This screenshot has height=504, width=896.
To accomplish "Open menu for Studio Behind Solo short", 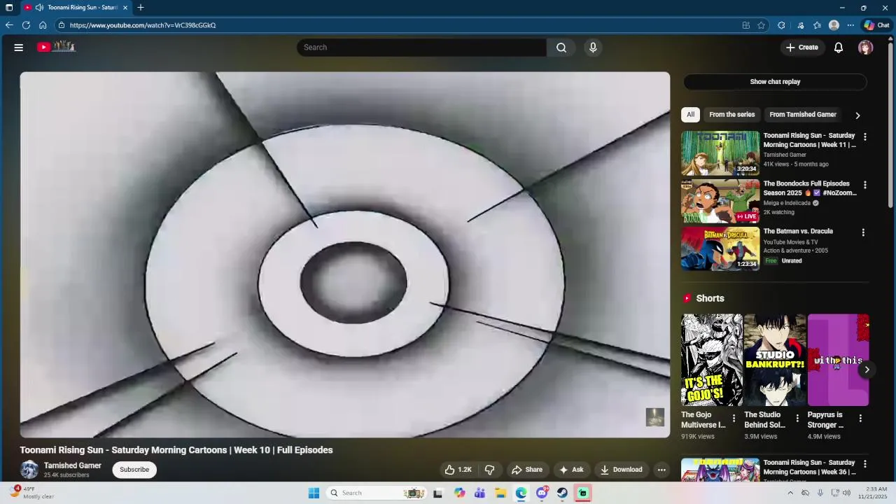I will point(797,419).
